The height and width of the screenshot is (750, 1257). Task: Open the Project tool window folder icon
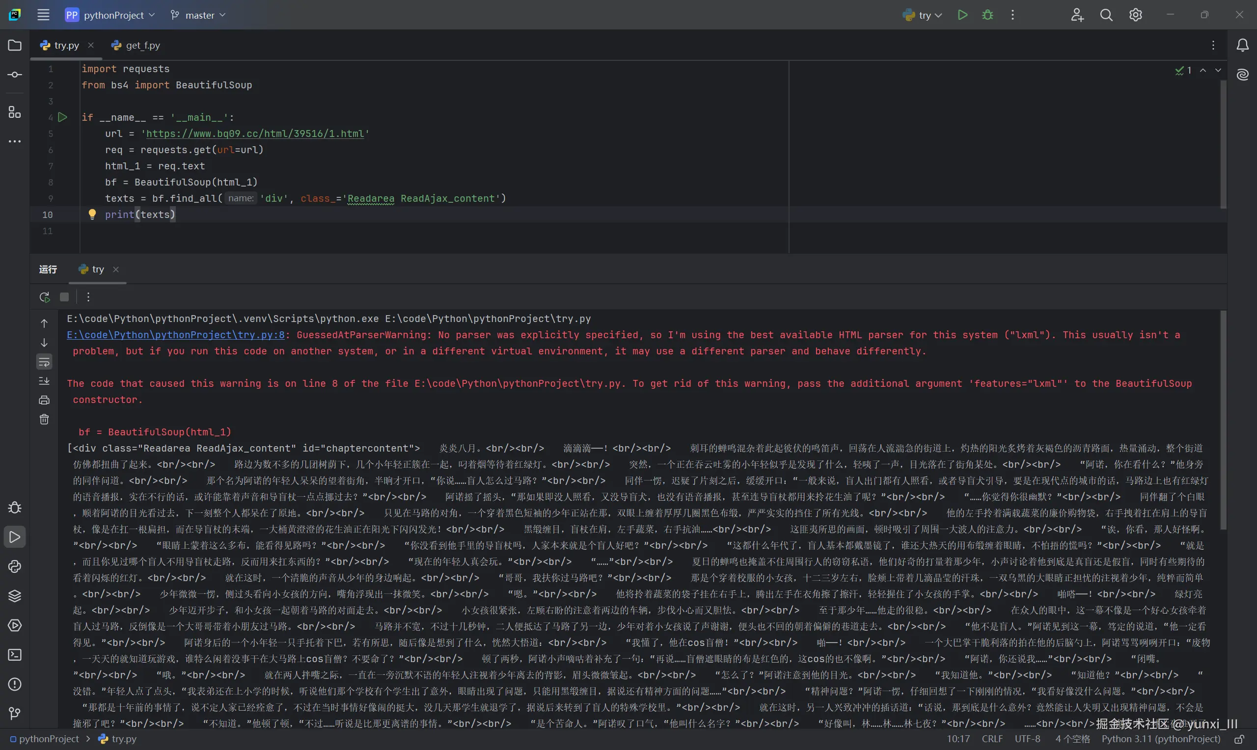point(15,46)
